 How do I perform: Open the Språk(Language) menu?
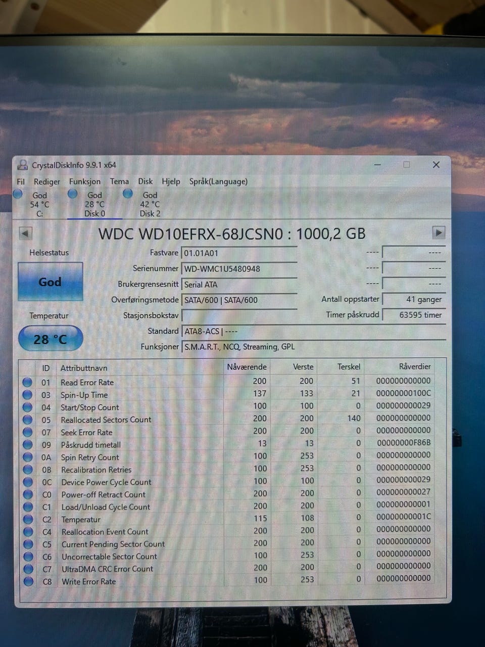[218, 181]
